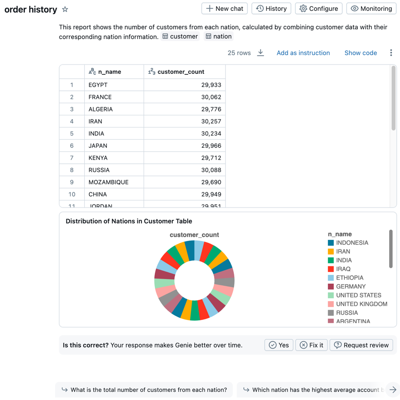400x400 pixels.
Task: Click the Add as instruction link
Action: tap(303, 53)
